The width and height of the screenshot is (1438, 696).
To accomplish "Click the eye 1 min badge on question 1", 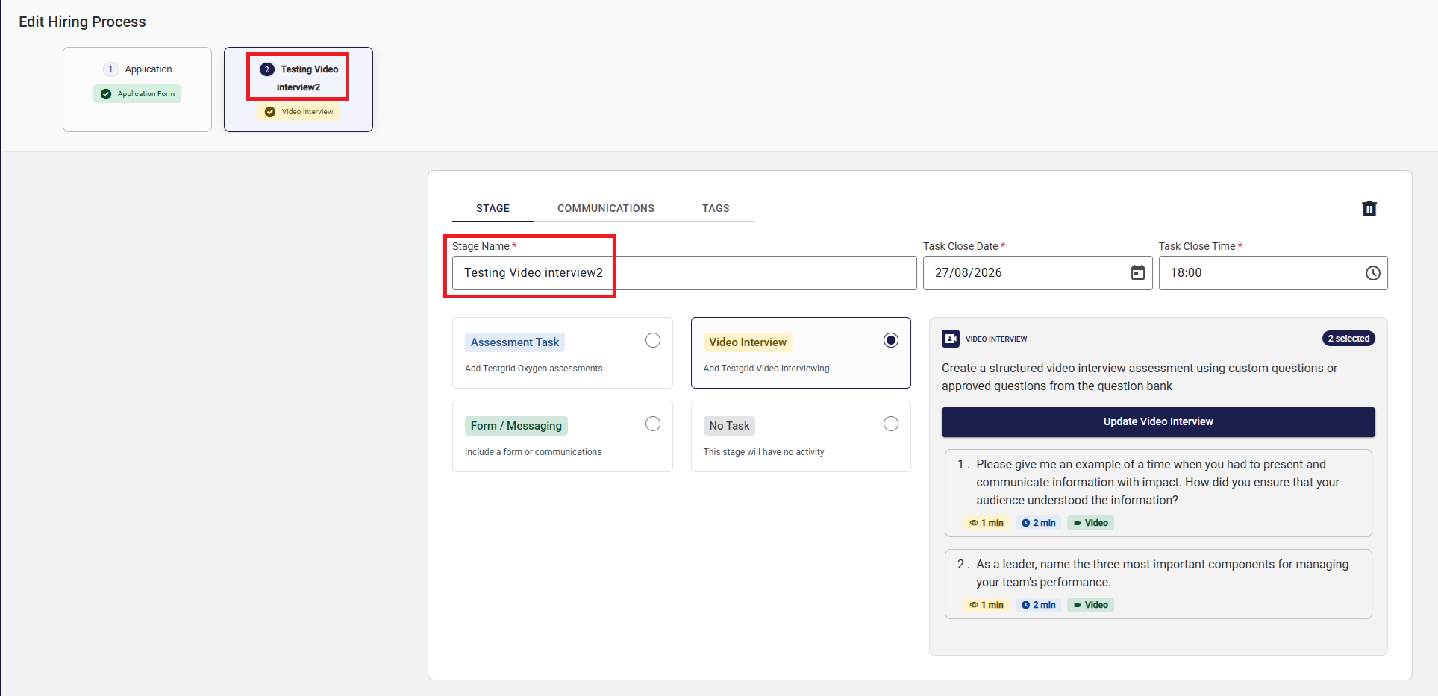I will click(x=986, y=523).
